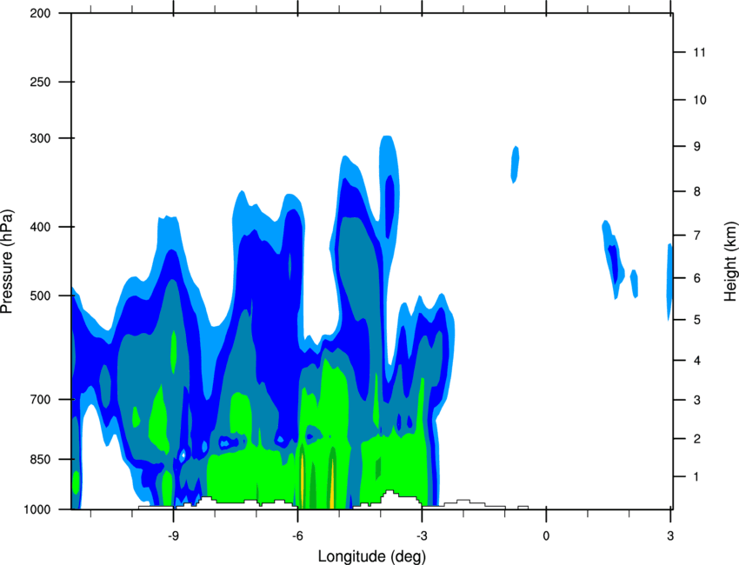Click the 8 km height label
Image resolution: width=739 pixels, height=565 pixels.
tap(696, 191)
